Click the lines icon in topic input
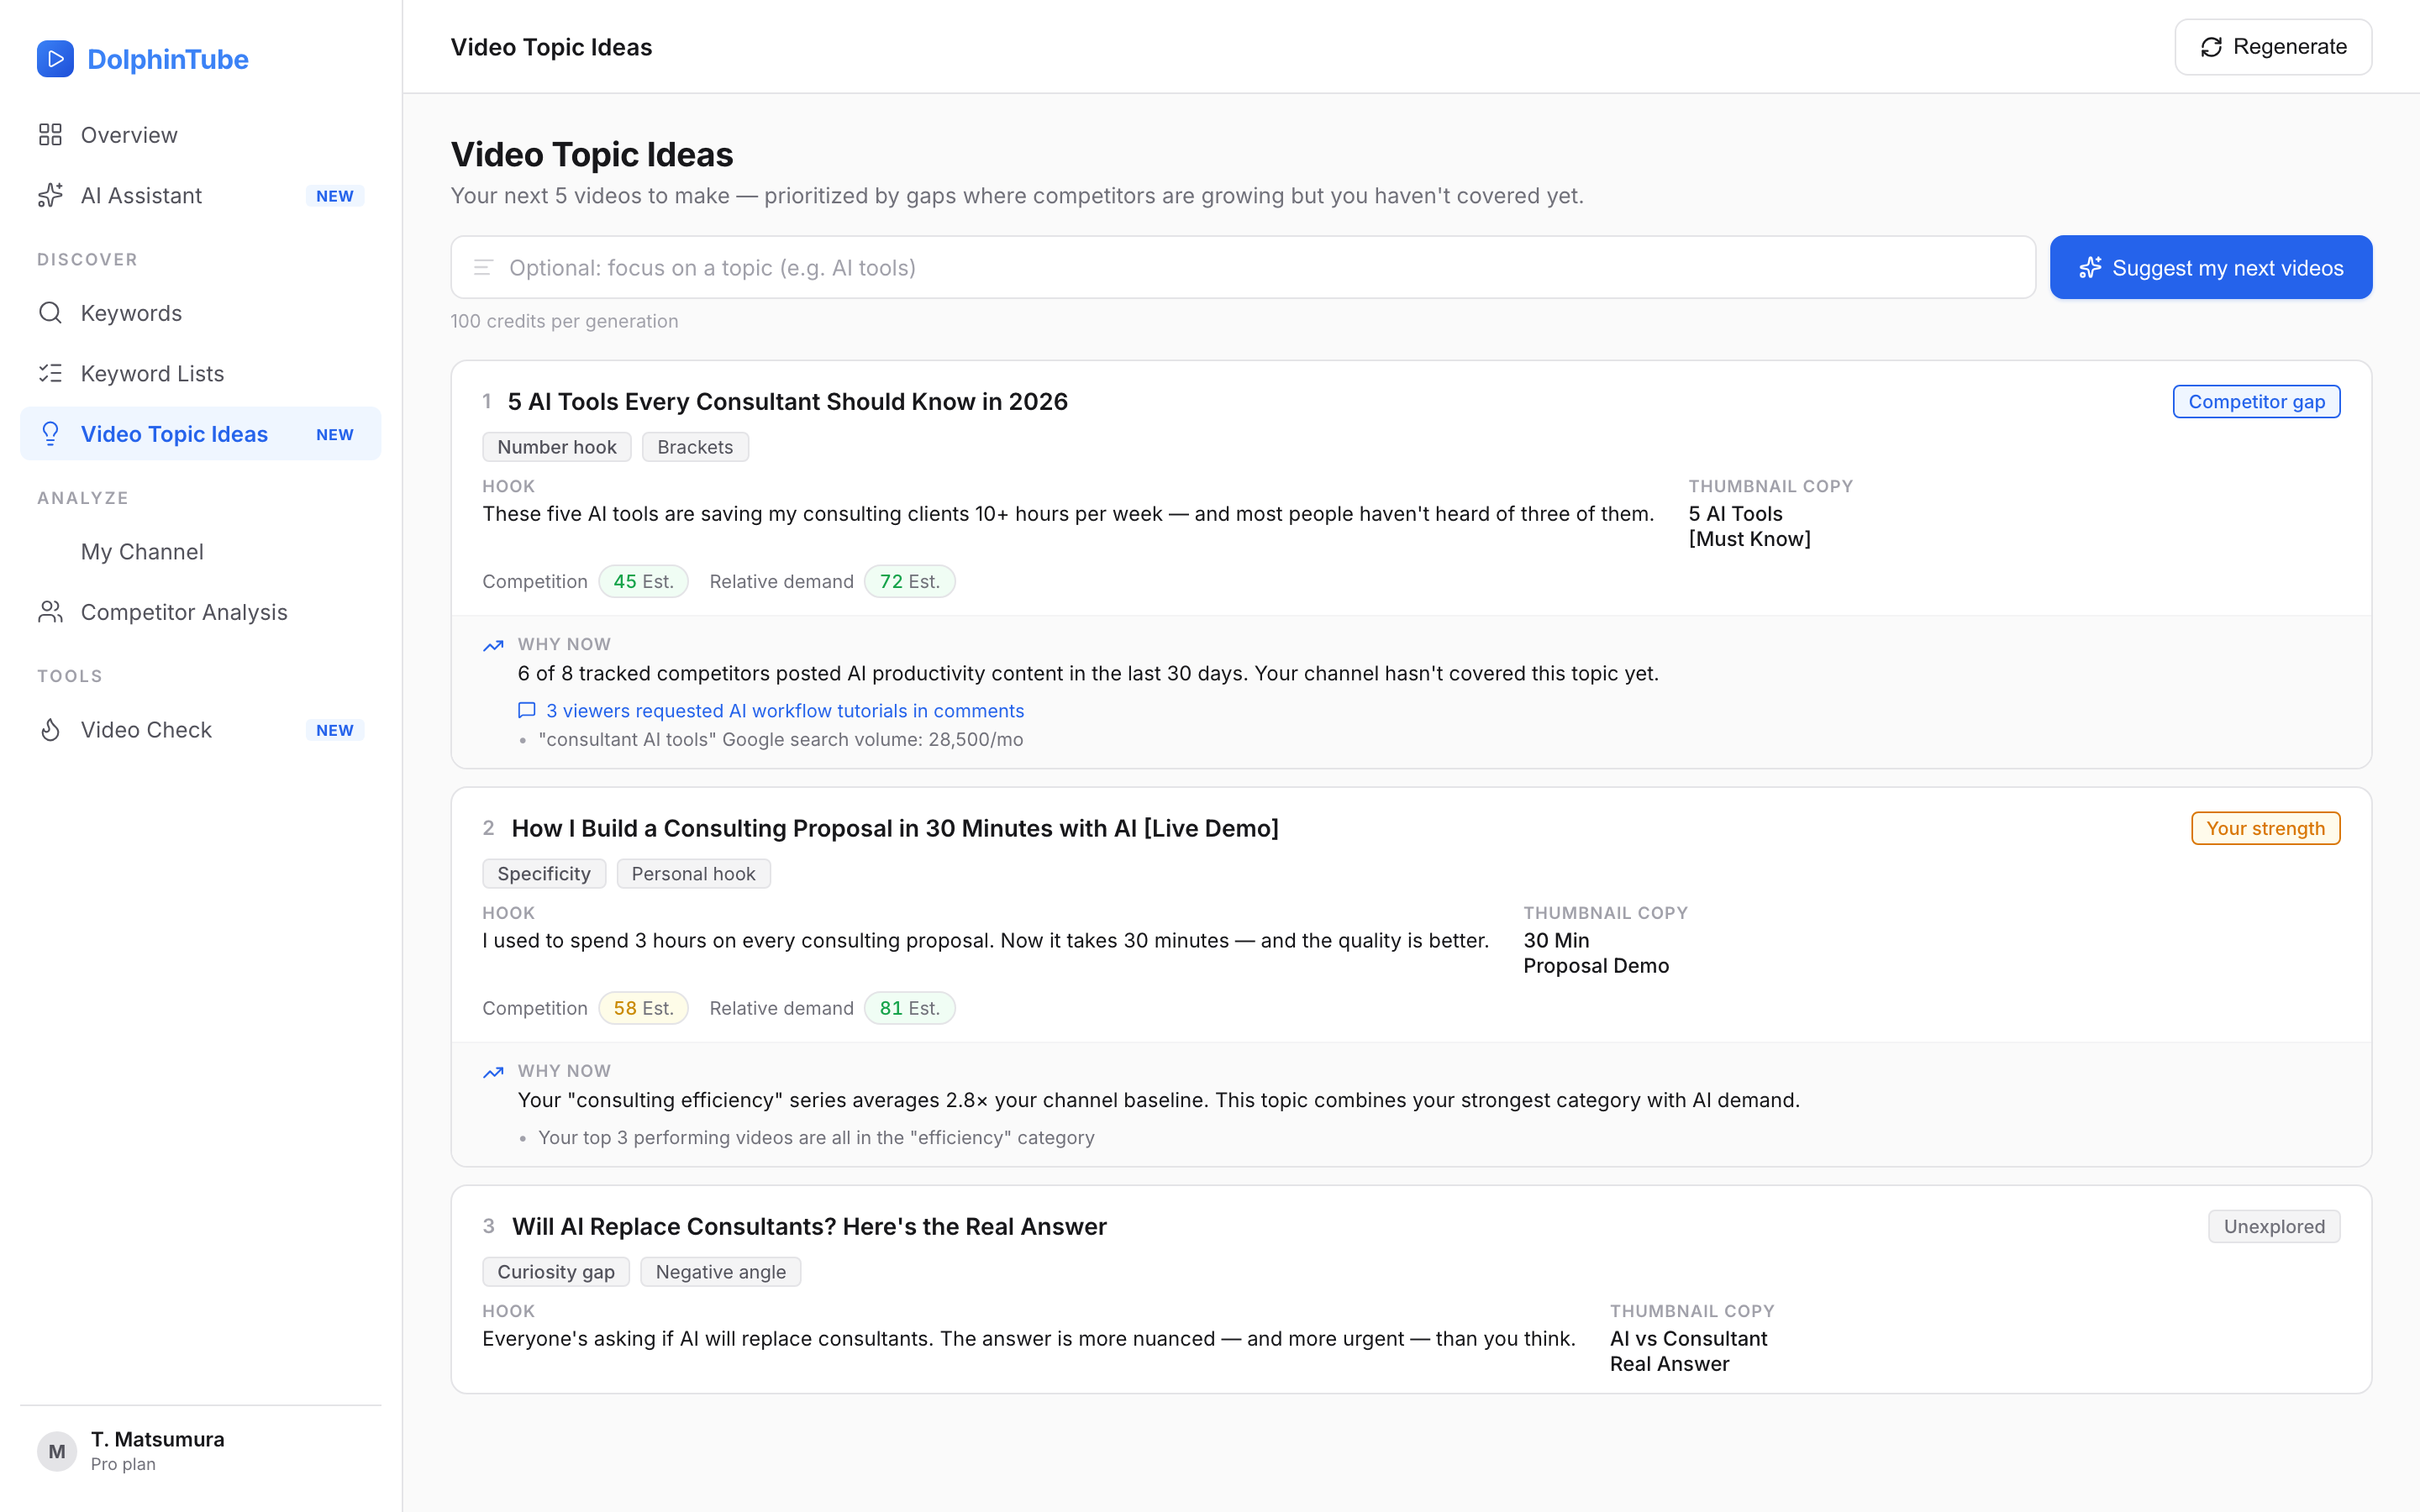The height and width of the screenshot is (1512, 2420). click(484, 267)
